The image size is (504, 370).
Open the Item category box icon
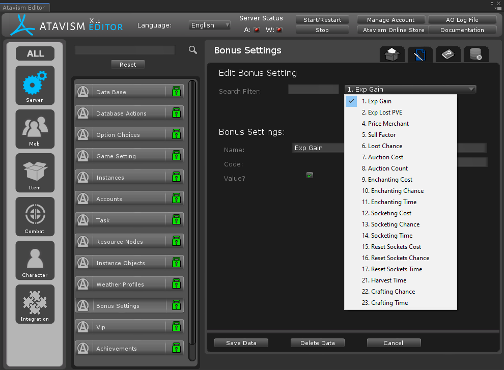click(35, 172)
